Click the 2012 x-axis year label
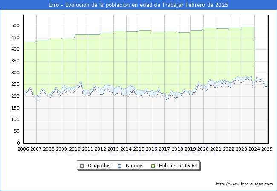 pos(100,149)
